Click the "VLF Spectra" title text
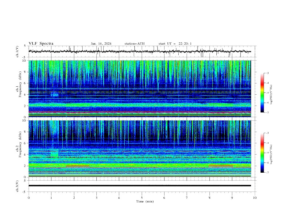 pyautogui.click(x=41, y=44)
